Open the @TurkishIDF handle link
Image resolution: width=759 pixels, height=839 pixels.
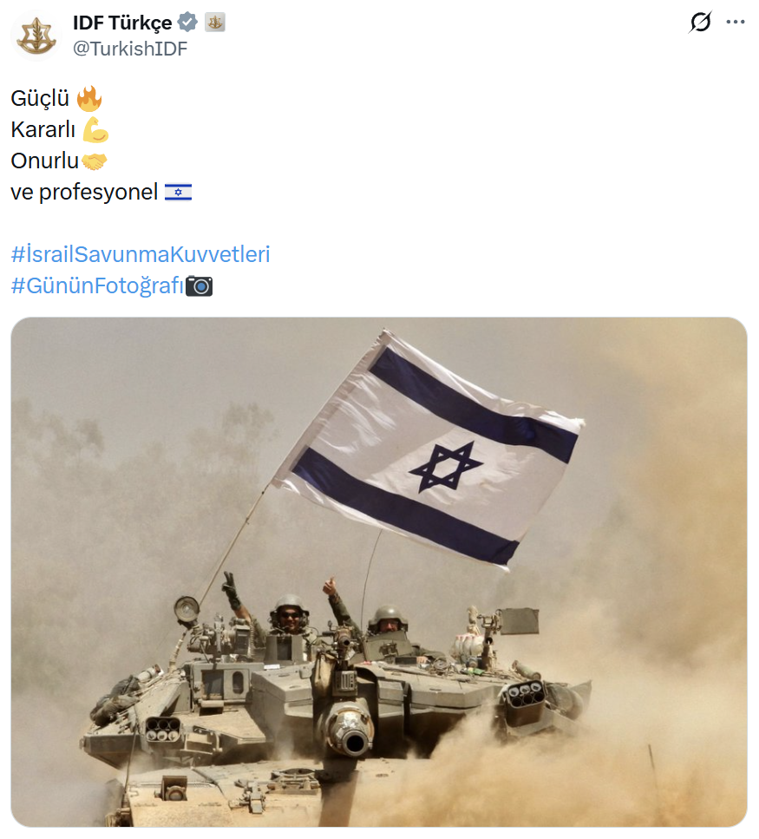(x=130, y=49)
